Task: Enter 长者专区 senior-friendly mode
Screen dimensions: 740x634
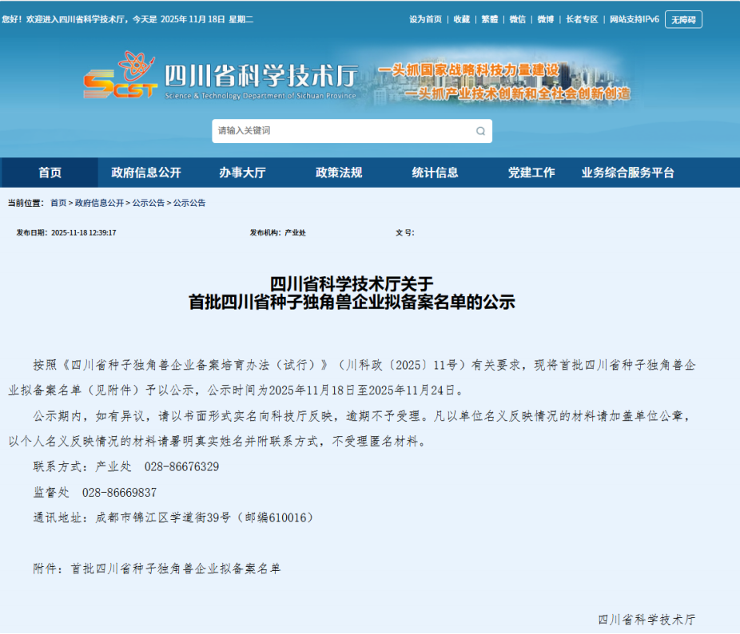Action: pos(582,19)
